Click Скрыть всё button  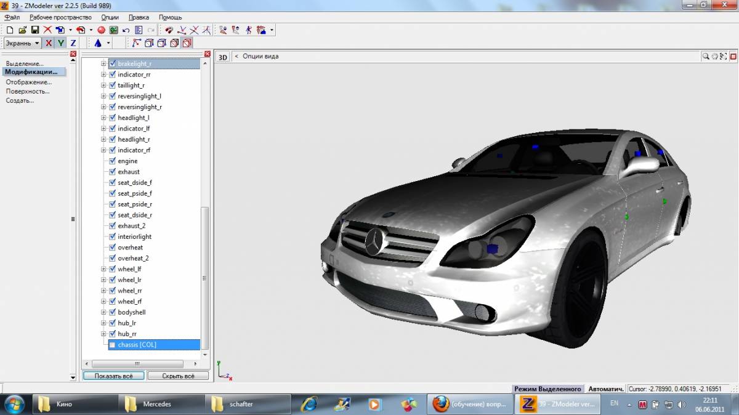(178, 376)
